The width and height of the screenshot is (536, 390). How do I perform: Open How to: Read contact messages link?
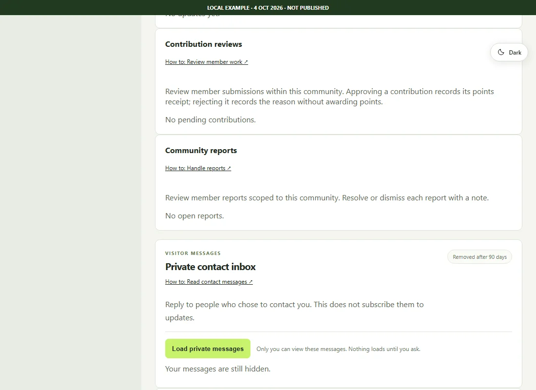(x=209, y=282)
